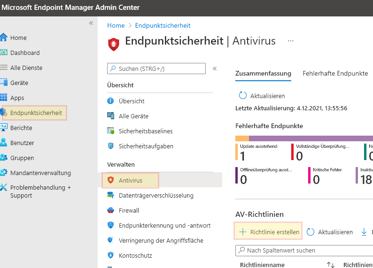Screen dimensions: 373x268
Task: Switch to Fehlerhafte Endpunkte tab
Action: click(x=335, y=73)
